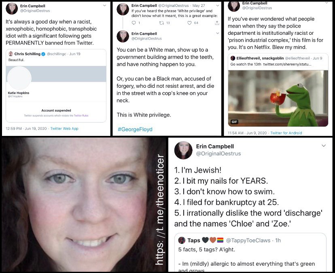Click the heart like icon showing 64
This screenshot has width=335, height=273.
[x=189, y=23]
